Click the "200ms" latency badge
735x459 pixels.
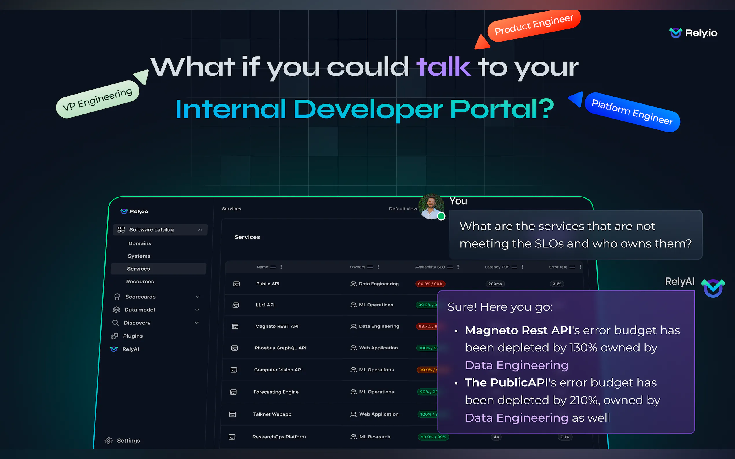click(495, 284)
